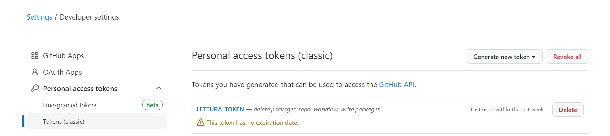610x136 pixels.
Task: Go to Fine-grained tokens
Action: [70, 105]
